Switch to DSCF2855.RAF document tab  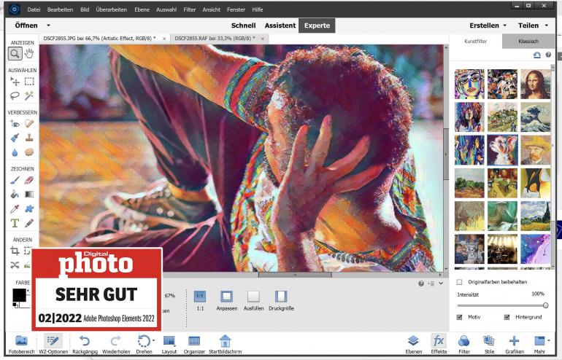(215, 39)
